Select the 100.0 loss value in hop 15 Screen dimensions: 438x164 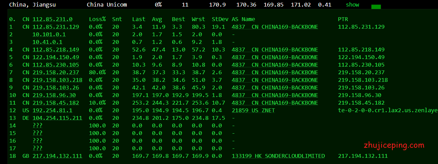tap(97, 133)
